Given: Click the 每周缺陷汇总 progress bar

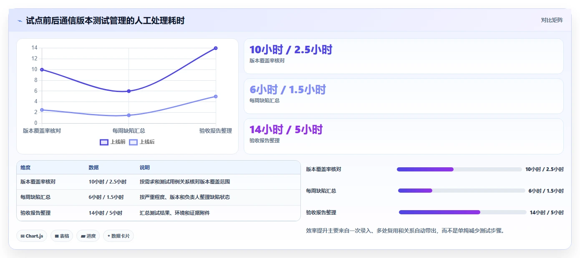Looking at the screenshot, I should pyautogui.click(x=461, y=191).
